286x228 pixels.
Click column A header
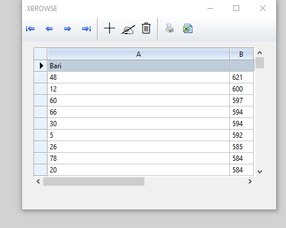tap(139, 54)
